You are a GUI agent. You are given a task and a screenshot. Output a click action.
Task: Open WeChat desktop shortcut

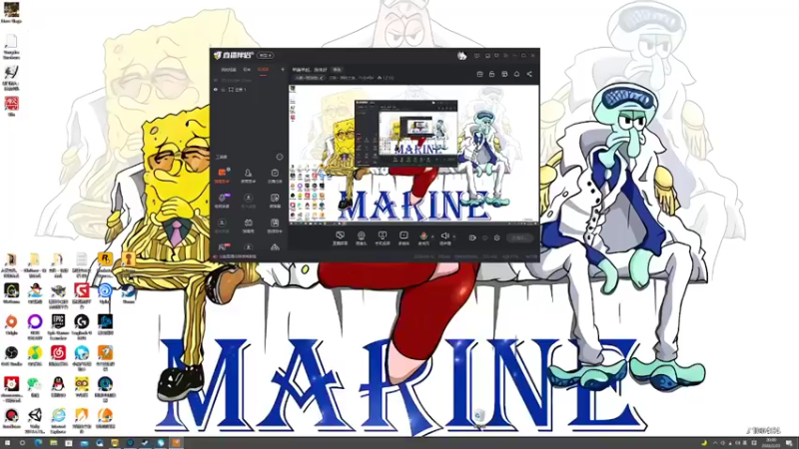(x=35, y=387)
